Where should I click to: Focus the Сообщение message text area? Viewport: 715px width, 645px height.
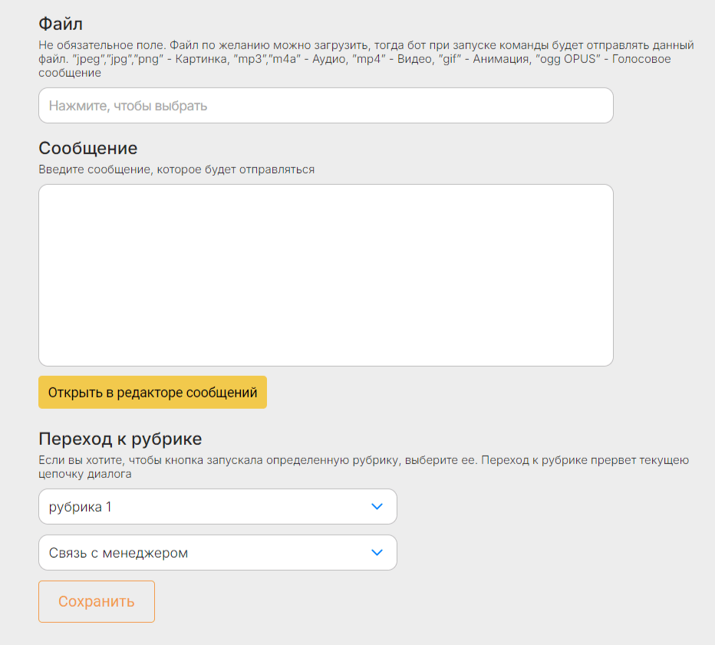tap(325, 275)
